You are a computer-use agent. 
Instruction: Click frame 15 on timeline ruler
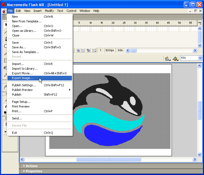point(102,23)
